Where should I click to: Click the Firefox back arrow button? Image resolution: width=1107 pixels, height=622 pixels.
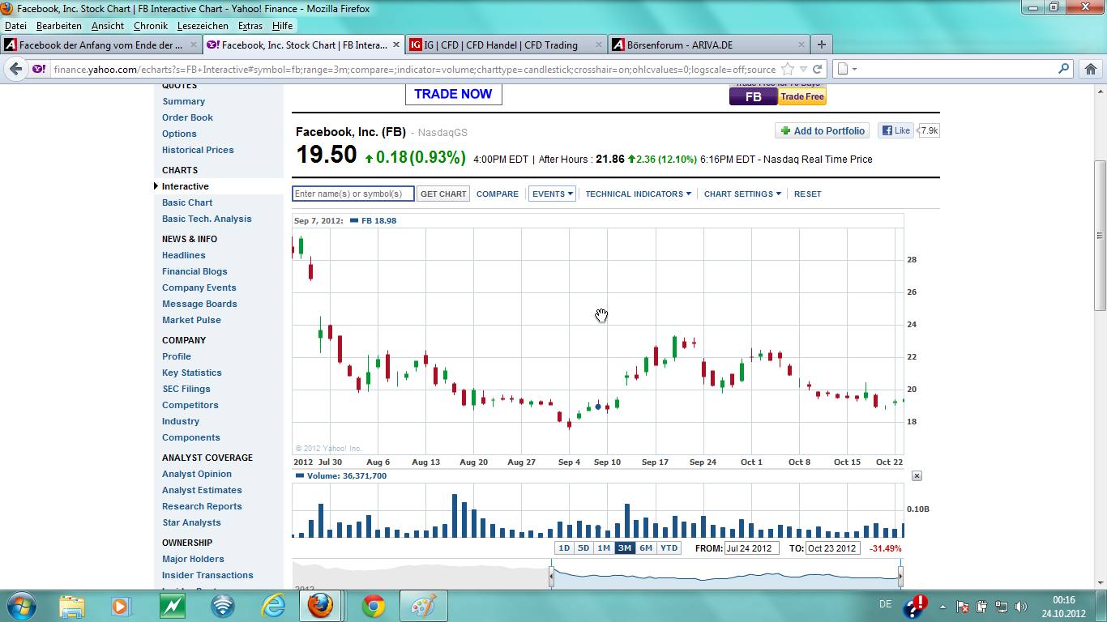[15, 70]
